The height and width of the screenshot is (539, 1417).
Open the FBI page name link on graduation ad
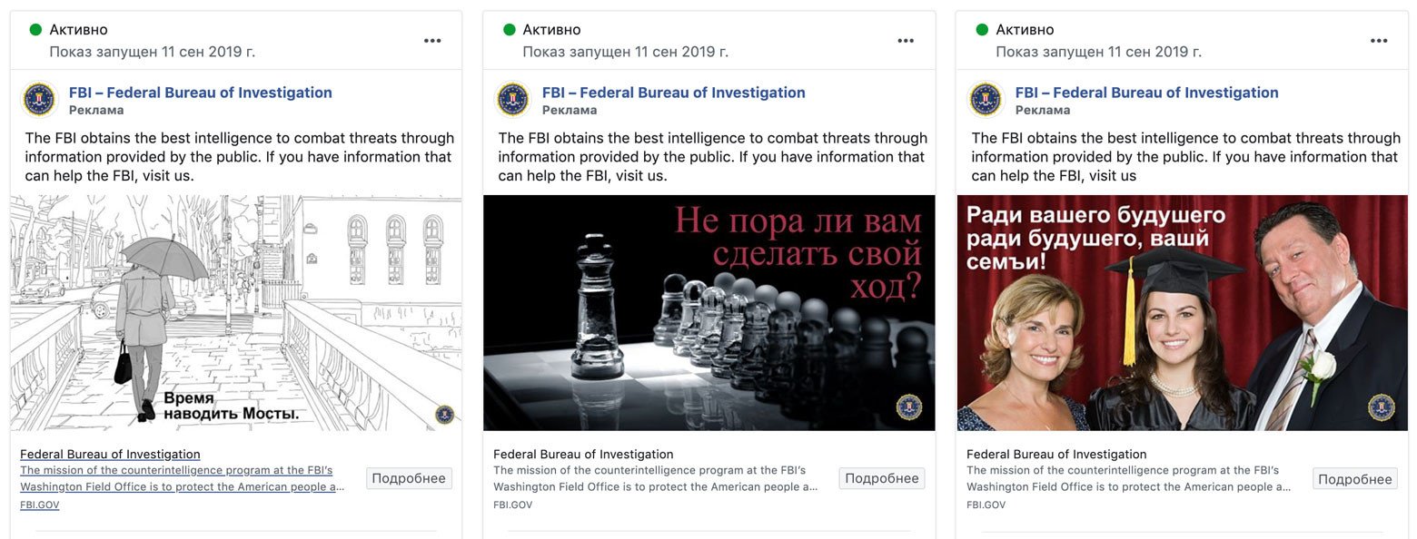click(x=1147, y=93)
